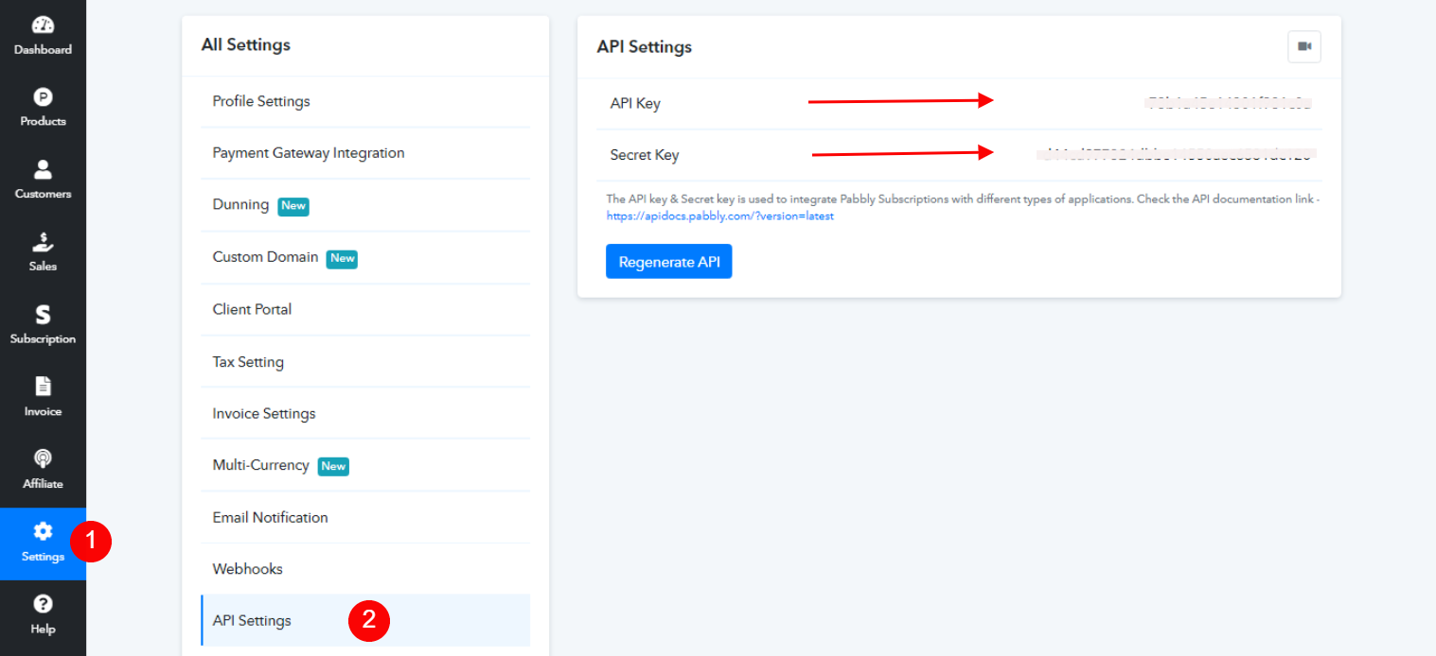Click the Settings gear icon
The width and height of the screenshot is (1436, 656).
click(43, 531)
